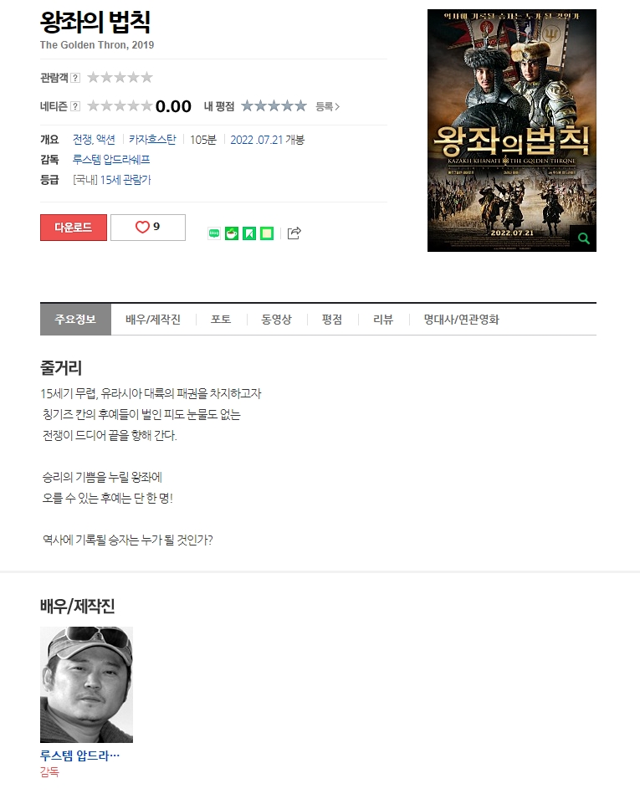Image resolution: width=640 pixels, height=794 pixels.
Task: Open the 관람객 help question icon
Action: (x=75, y=78)
